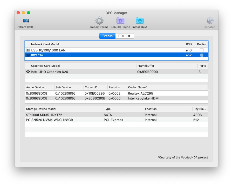Click codec ID 0x8086280B

95,98
